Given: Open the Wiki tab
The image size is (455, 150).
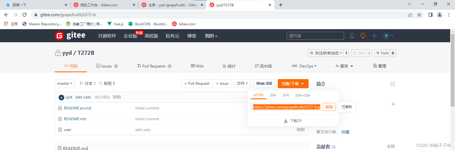Looking at the screenshot, I should coord(197,66).
